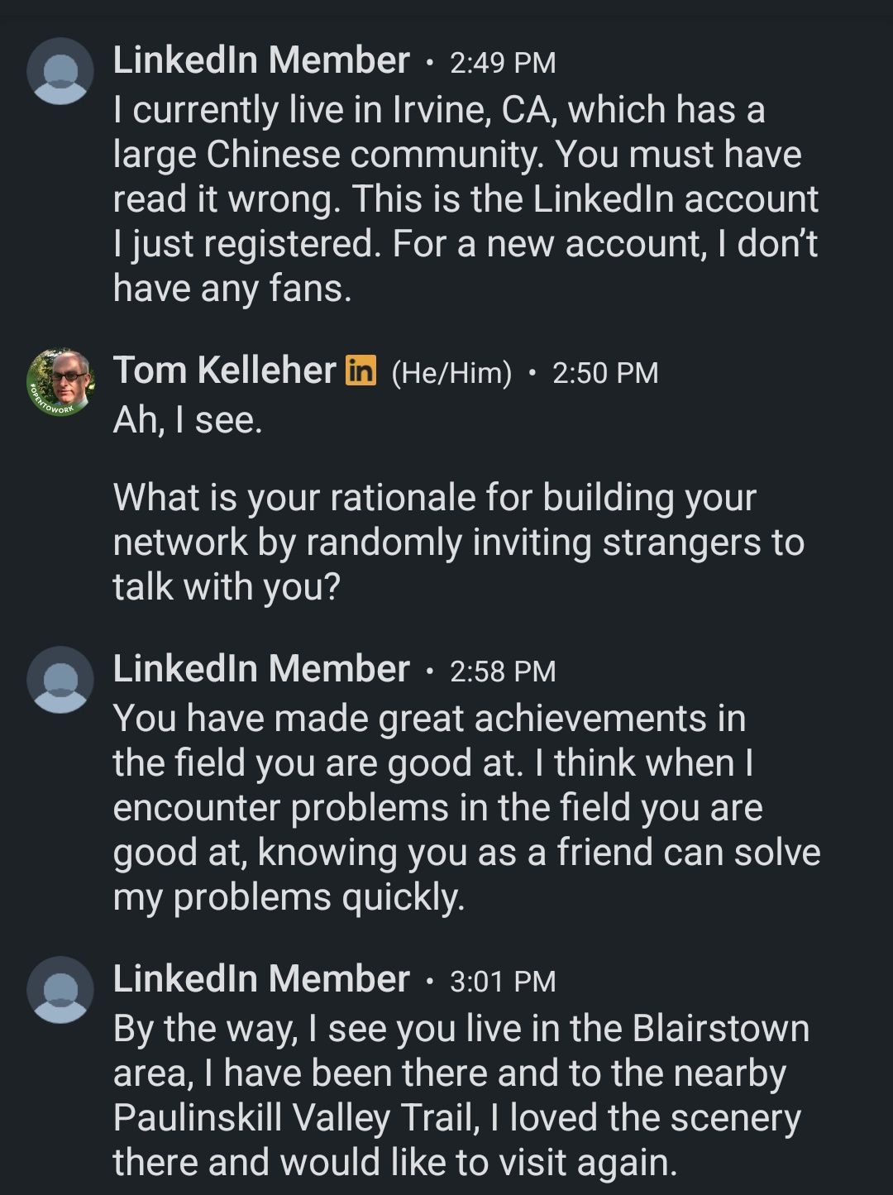This screenshot has height=1195, width=893.
Task: Open Tom Kelleher's profile photo
Action: coord(60,382)
